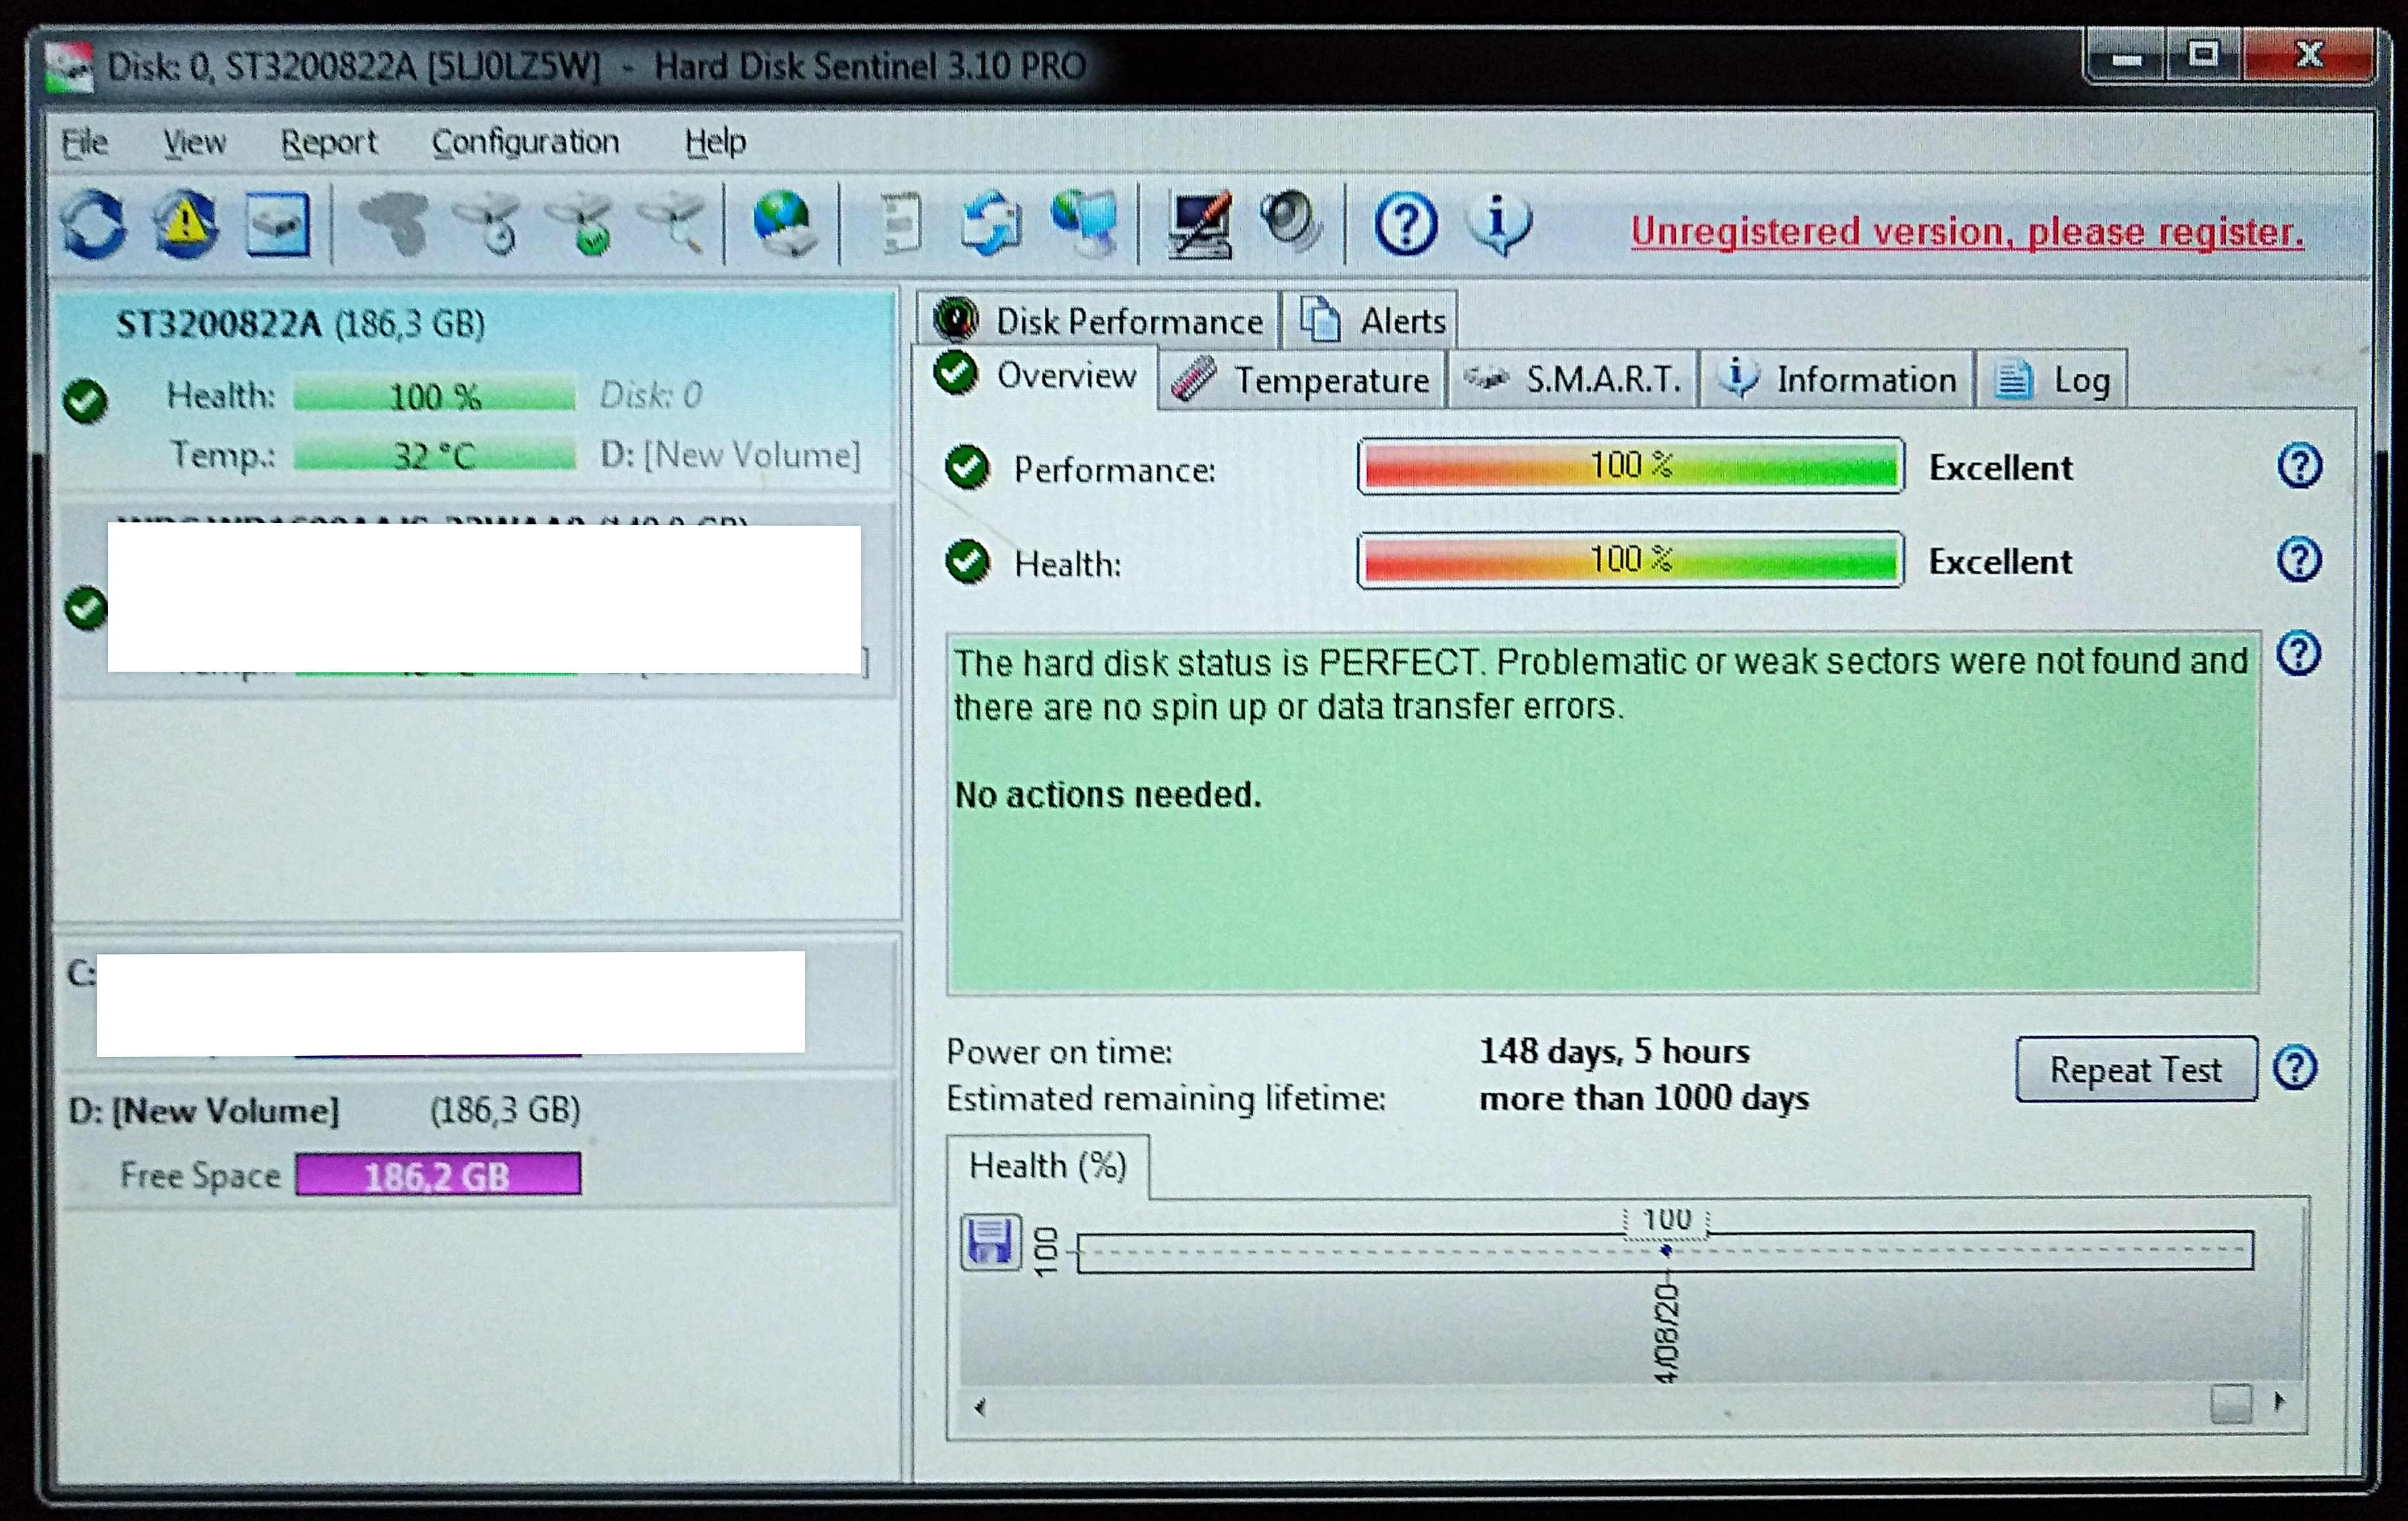Click help icon beside Performance rating
This screenshot has width=2408, height=1521.
tap(2299, 465)
